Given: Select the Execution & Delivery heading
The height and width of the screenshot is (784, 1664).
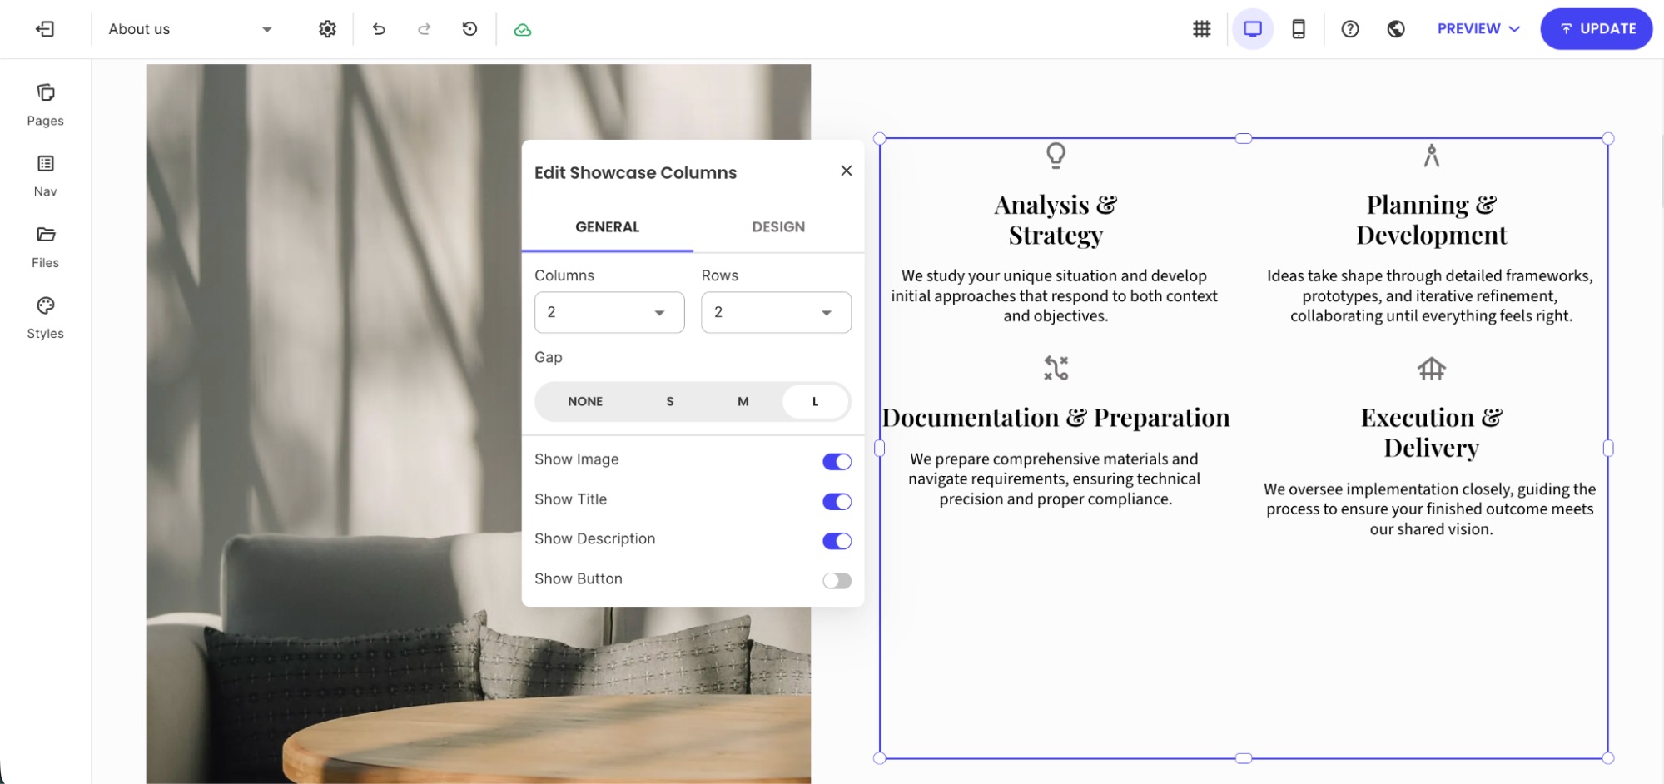Looking at the screenshot, I should [1431, 433].
